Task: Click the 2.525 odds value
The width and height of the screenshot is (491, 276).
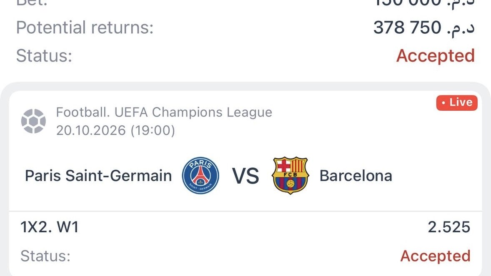Action: pos(449,227)
